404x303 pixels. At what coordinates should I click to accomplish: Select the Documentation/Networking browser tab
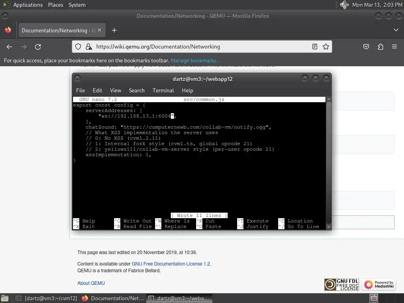point(61,30)
